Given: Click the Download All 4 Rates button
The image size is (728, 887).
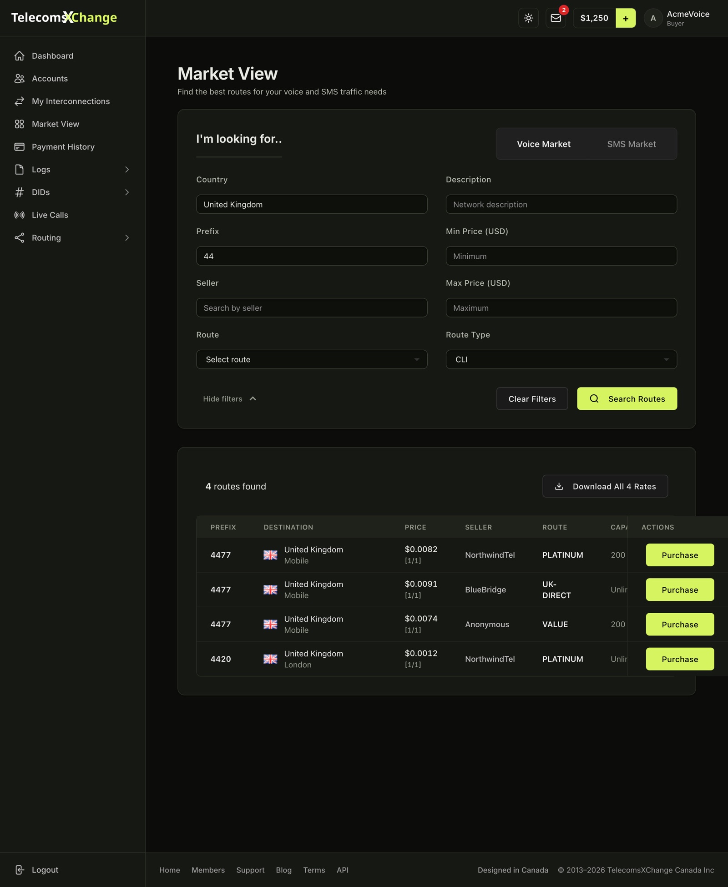Looking at the screenshot, I should 605,486.
